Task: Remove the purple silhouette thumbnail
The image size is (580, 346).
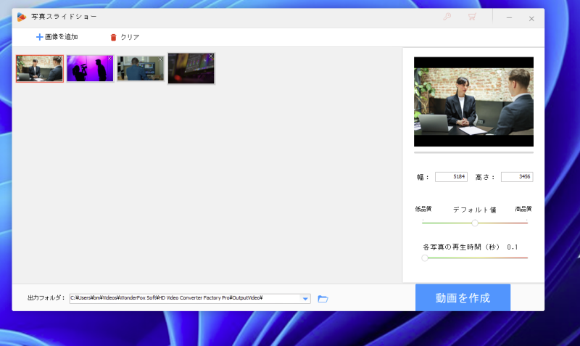Action: click(110, 59)
